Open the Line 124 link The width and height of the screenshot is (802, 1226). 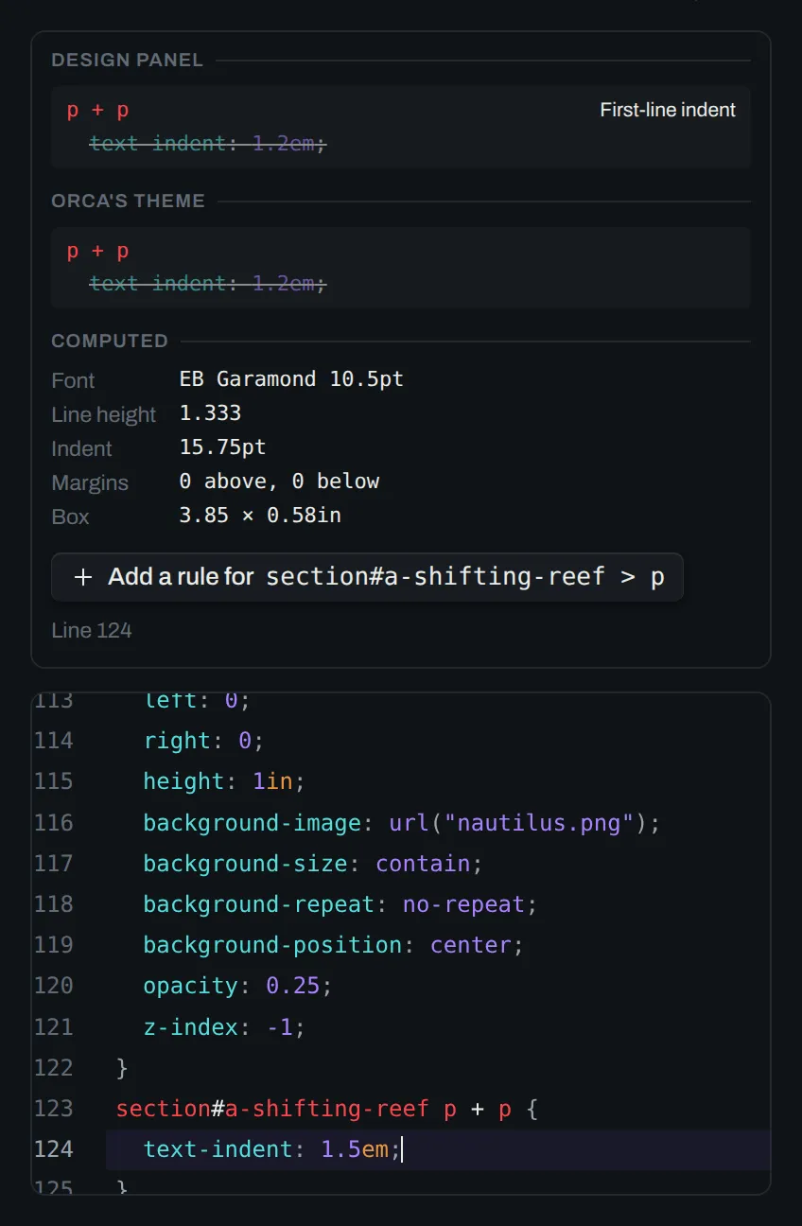click(x=92, y=630)
